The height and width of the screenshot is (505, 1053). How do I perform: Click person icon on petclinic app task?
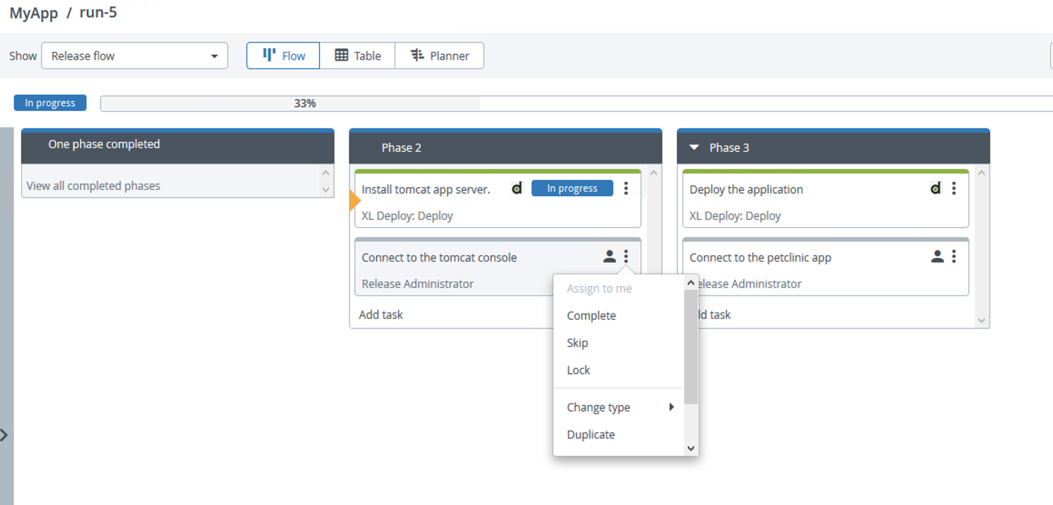[x=937, y=257]
